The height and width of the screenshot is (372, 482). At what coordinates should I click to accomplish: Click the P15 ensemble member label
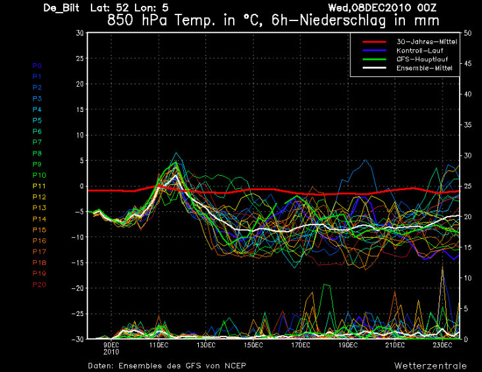click(x=40, y=230)
